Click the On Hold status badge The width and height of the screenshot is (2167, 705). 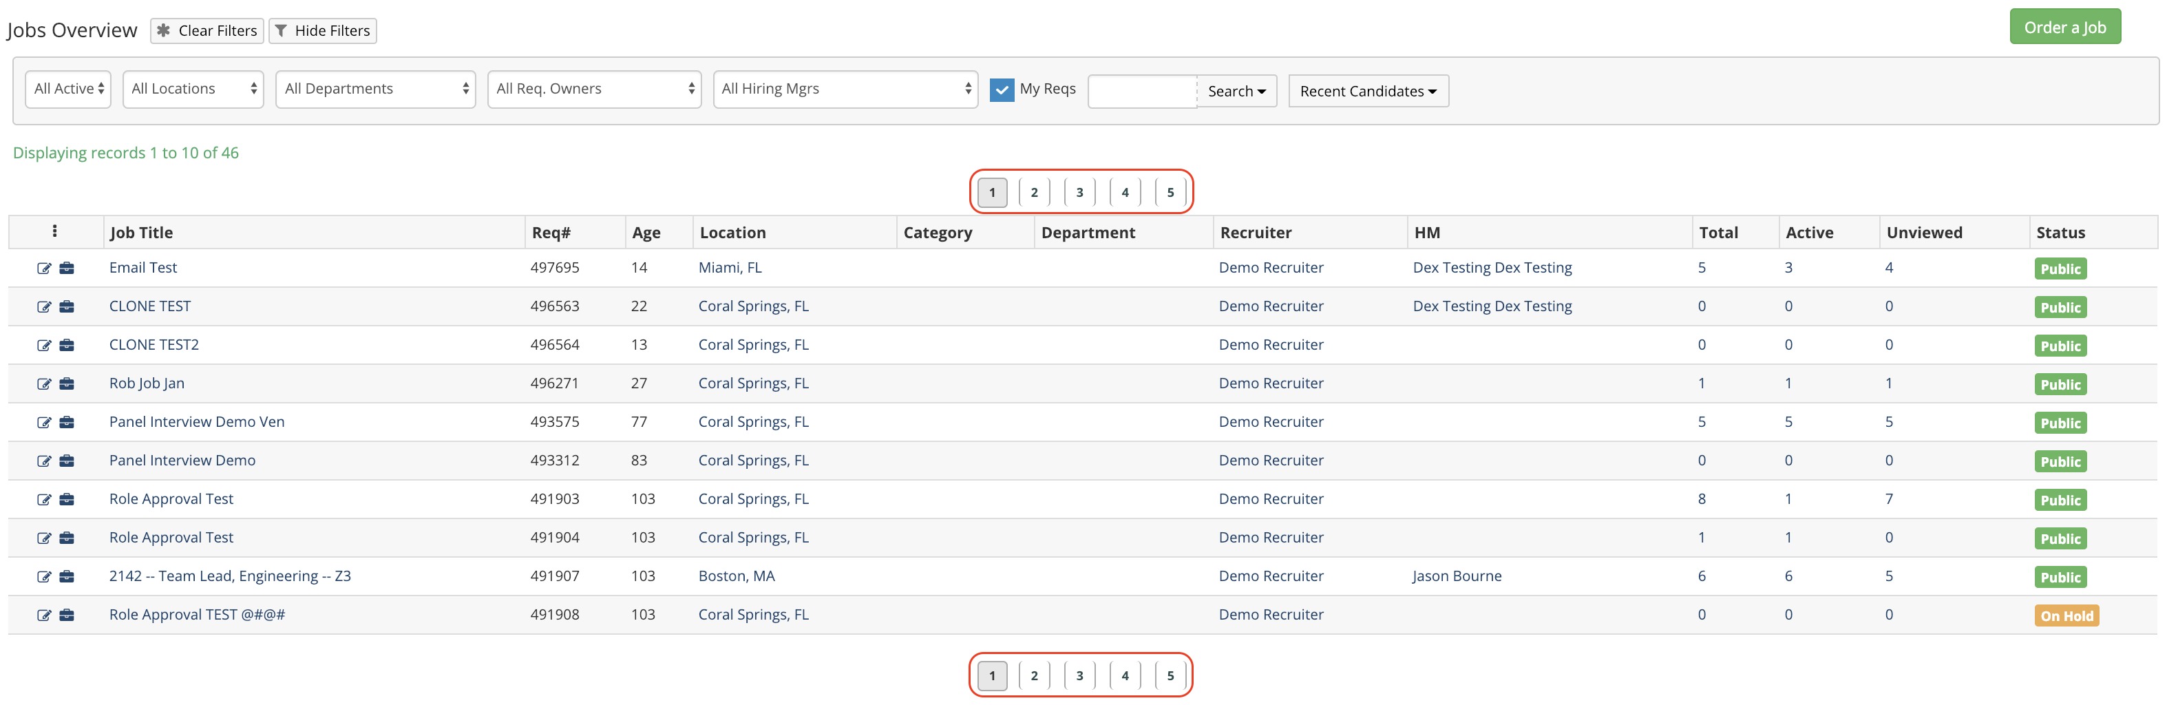pyautogui.click(x=2066, y=615)
